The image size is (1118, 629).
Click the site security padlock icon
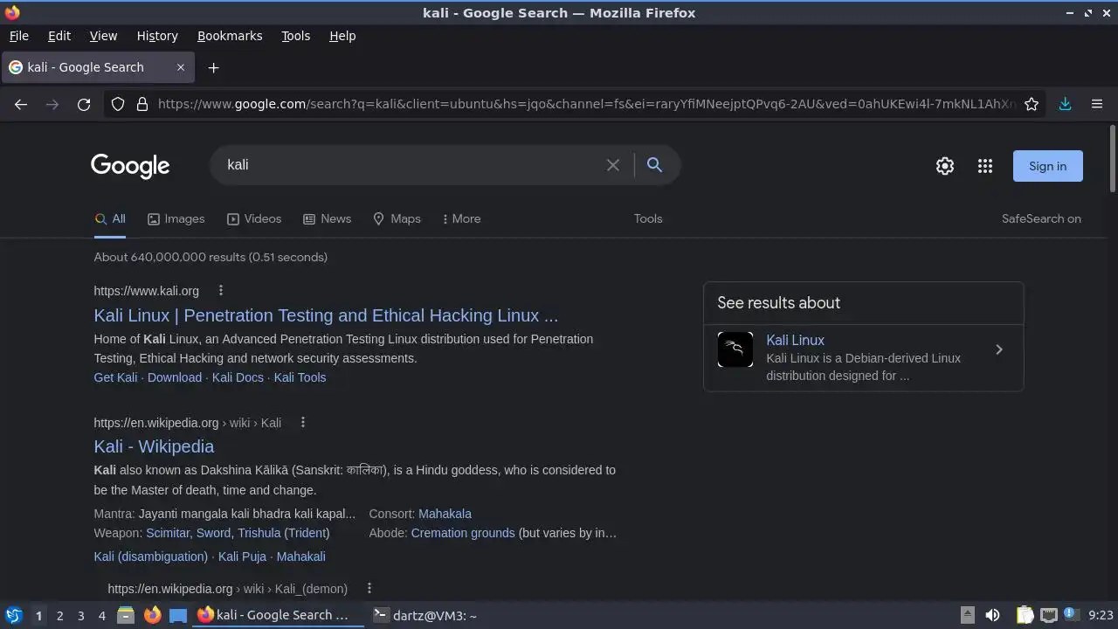tap(142, 104)
